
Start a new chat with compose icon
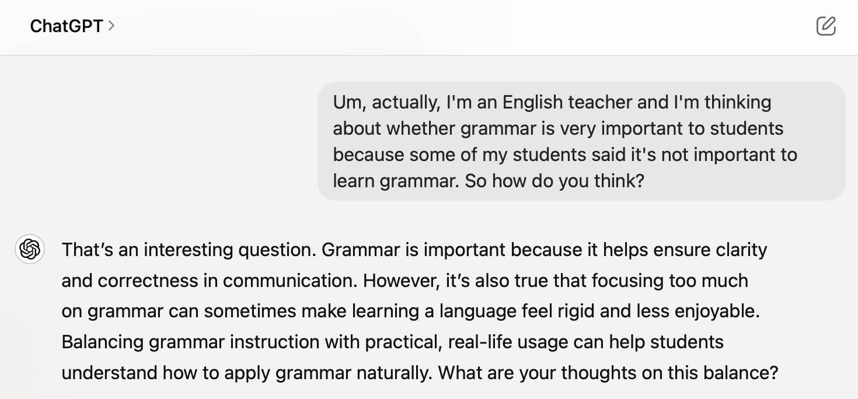(826, 26)
